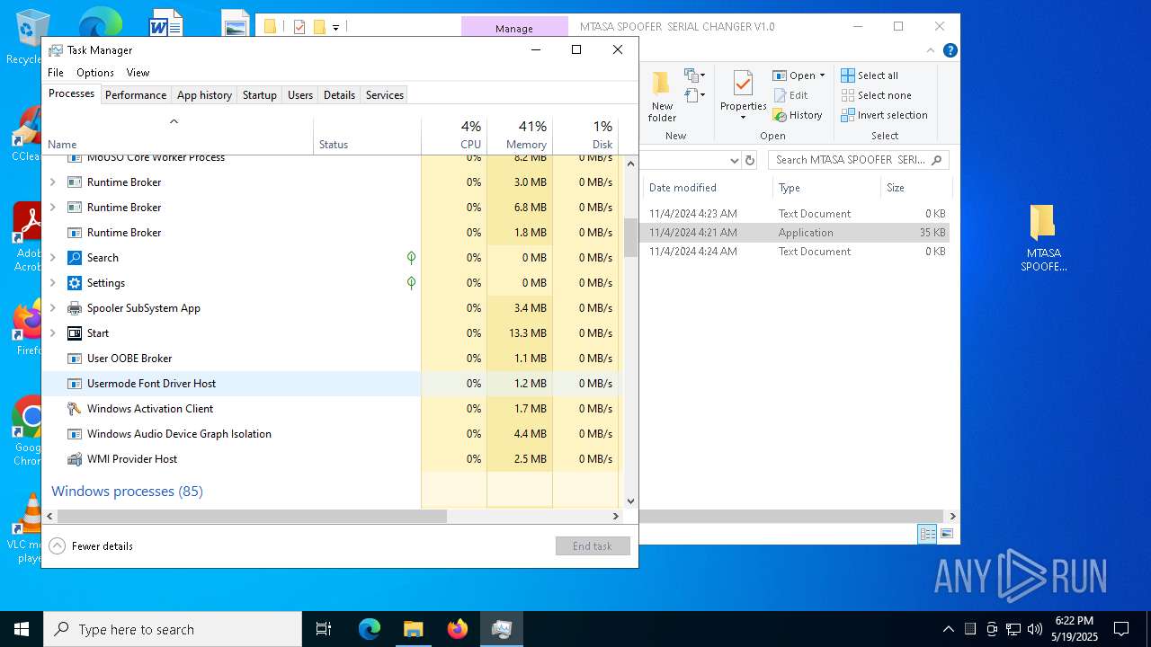Show hidden system tray icons
1151x647 pixels.
[x=948, y=629]
